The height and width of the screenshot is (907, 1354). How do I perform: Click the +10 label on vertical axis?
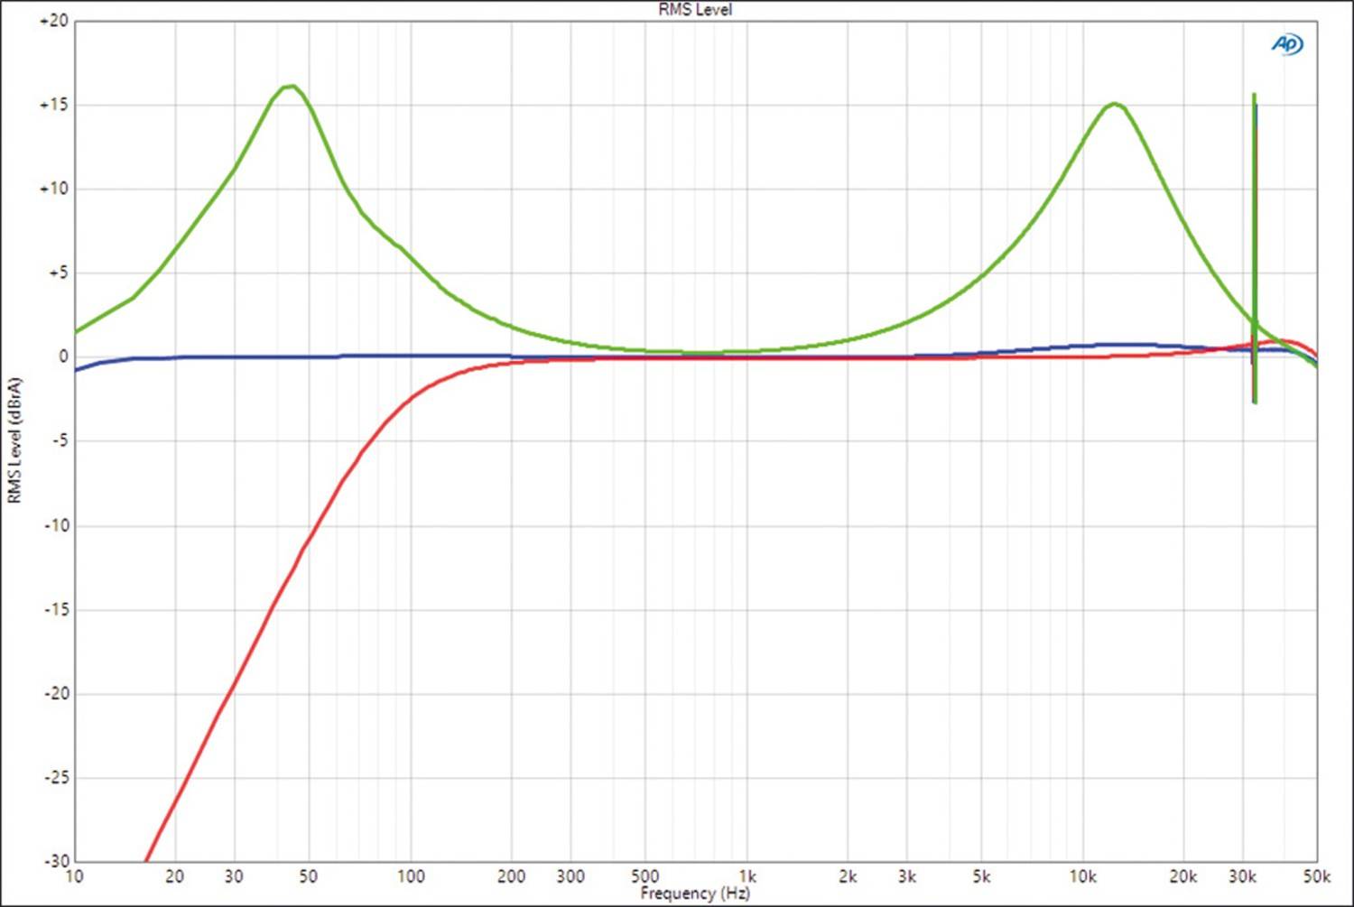54,189
